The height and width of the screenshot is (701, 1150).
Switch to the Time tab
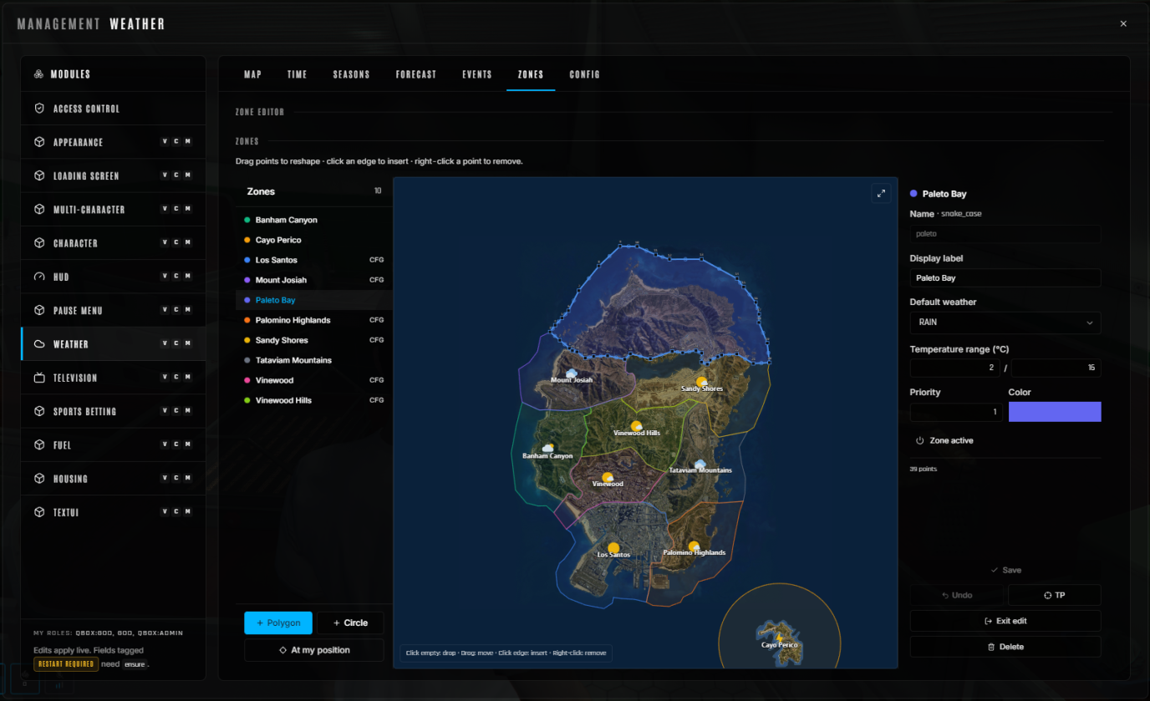tap(297, 74)
